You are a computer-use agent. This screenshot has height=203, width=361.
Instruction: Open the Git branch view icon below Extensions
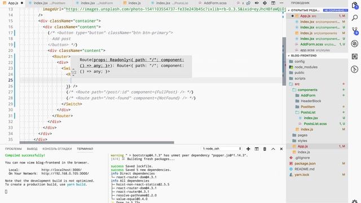coord(355,69)
